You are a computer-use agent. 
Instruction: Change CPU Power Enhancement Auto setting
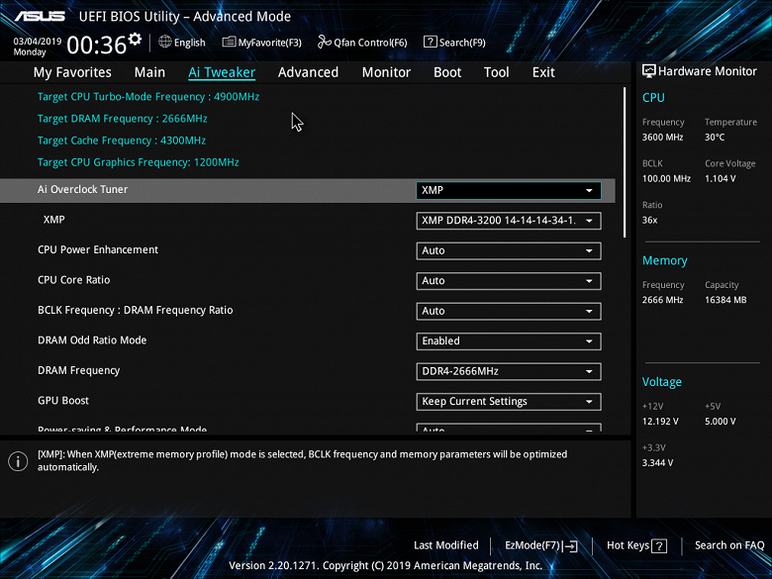pos(509,250)
